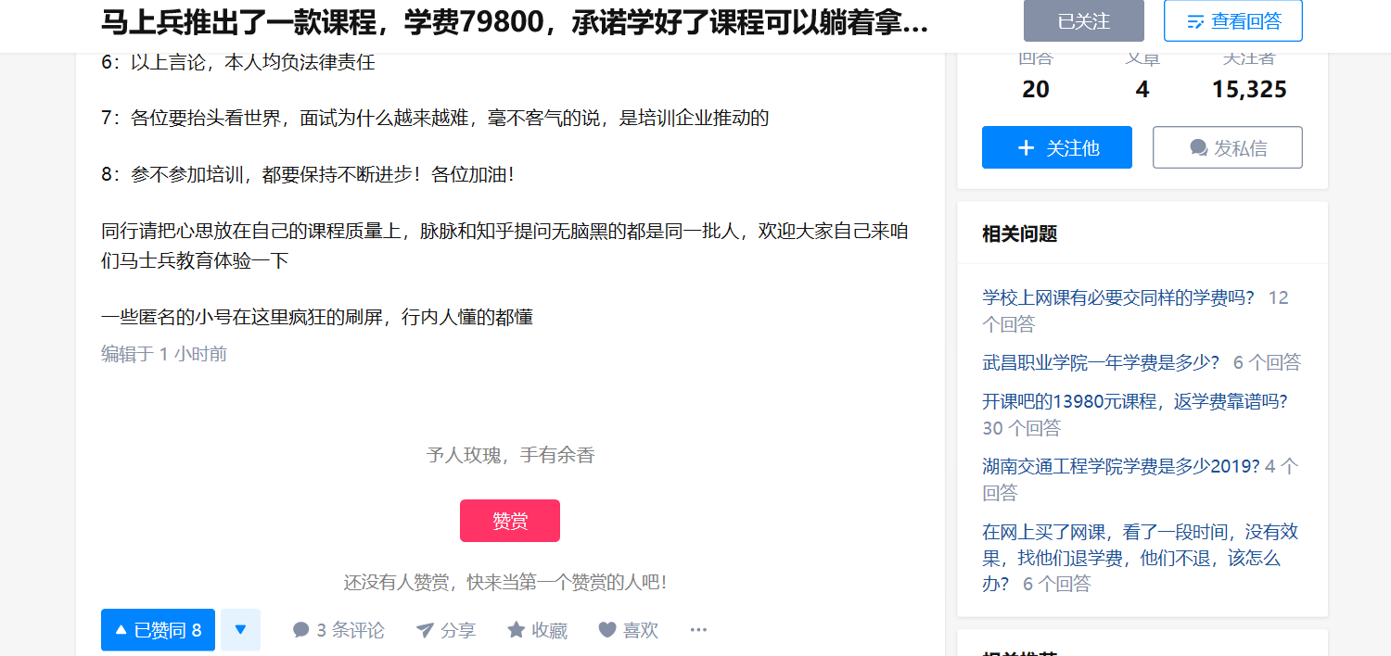Toggle the 已赞同 8 upvote button
This screenshot has width=1391, height=656.
pos(158,630)
